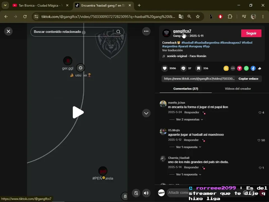
Task: Click the search magnifier in related content box
Action: (118, 32)
